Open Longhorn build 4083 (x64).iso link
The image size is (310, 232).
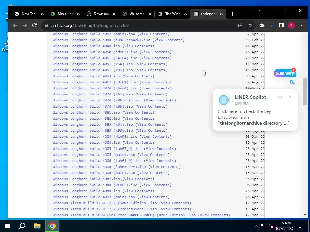(x=93, y=124)
